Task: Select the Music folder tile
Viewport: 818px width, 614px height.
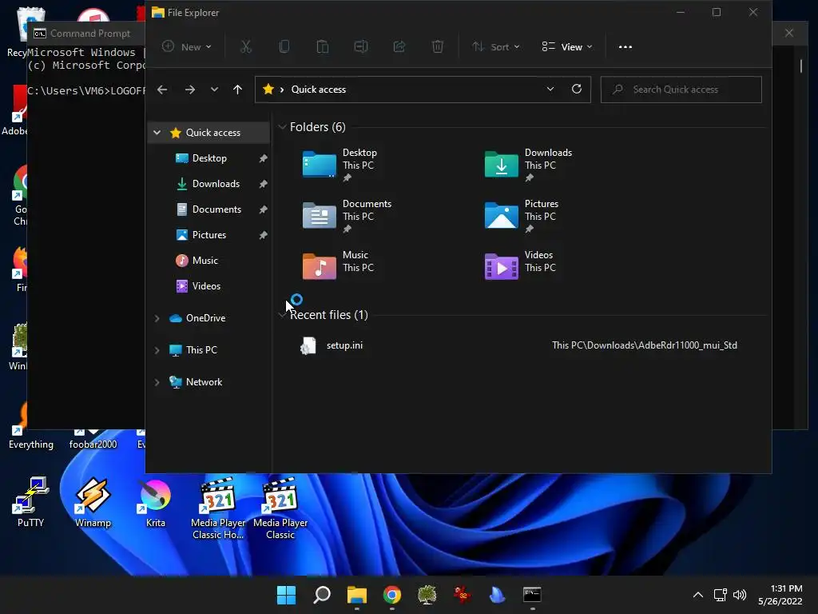Action: coord(339,265)
